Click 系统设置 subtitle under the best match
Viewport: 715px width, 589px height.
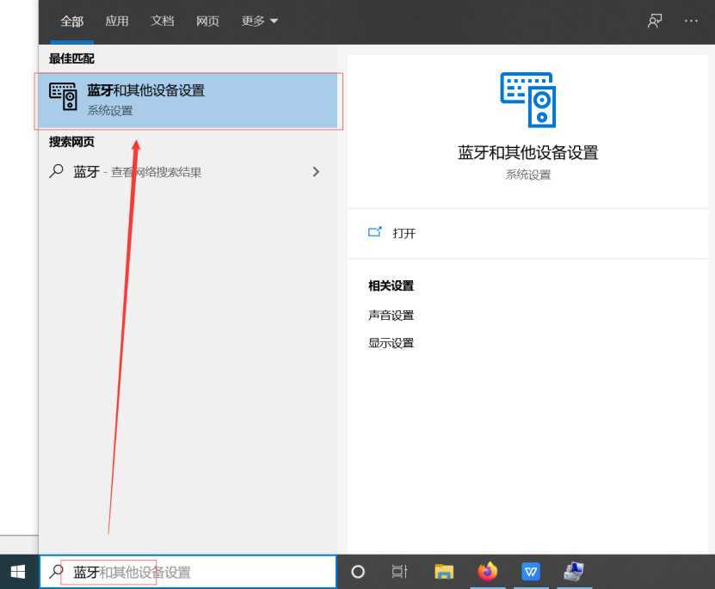click(x=110, y=110)
